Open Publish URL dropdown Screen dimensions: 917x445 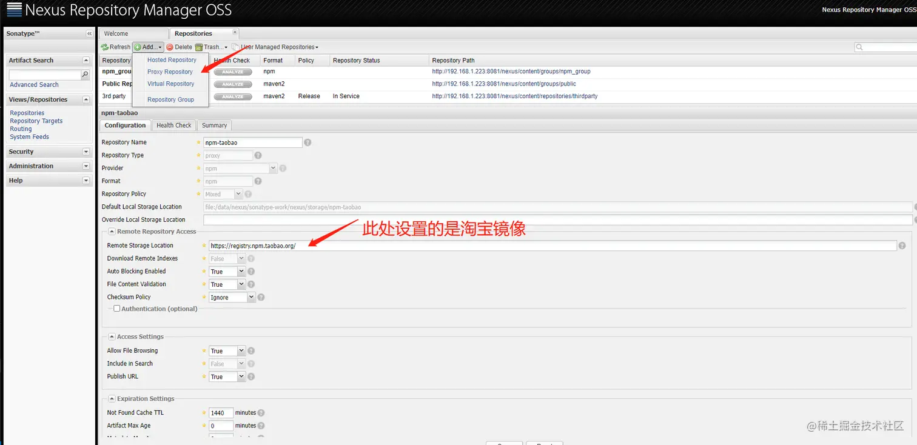(x=241, y=376)
